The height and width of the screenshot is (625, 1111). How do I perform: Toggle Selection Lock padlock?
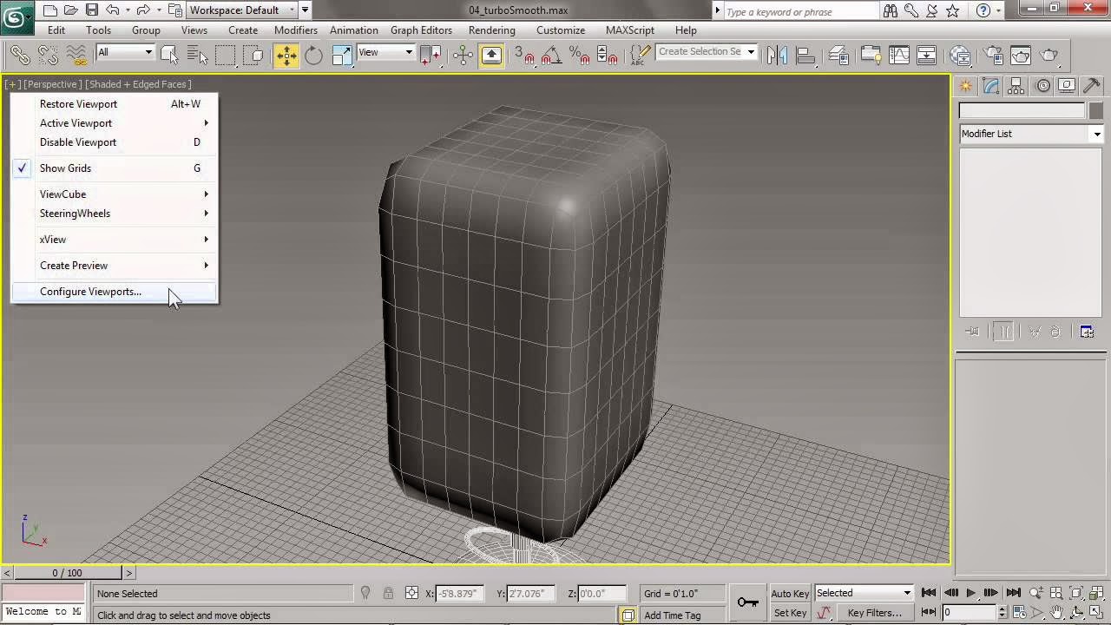[x=388, y=594]
